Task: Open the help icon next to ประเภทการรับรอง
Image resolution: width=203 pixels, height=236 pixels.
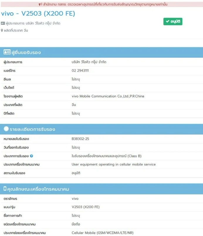Action: tap(31, 156)
